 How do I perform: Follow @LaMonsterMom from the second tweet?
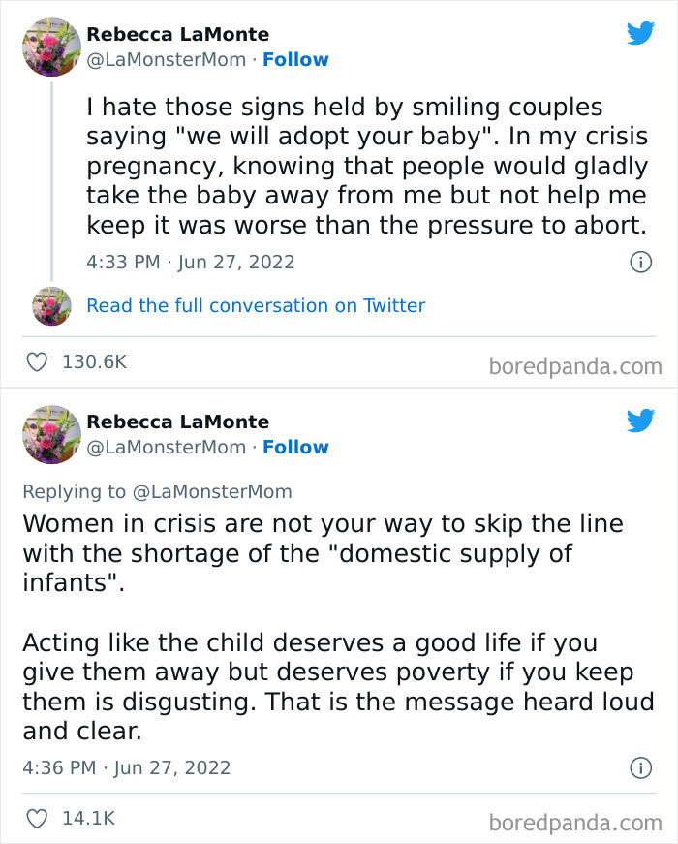point(295,447)
